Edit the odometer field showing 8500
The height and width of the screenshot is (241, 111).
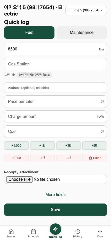pos(55,49)
